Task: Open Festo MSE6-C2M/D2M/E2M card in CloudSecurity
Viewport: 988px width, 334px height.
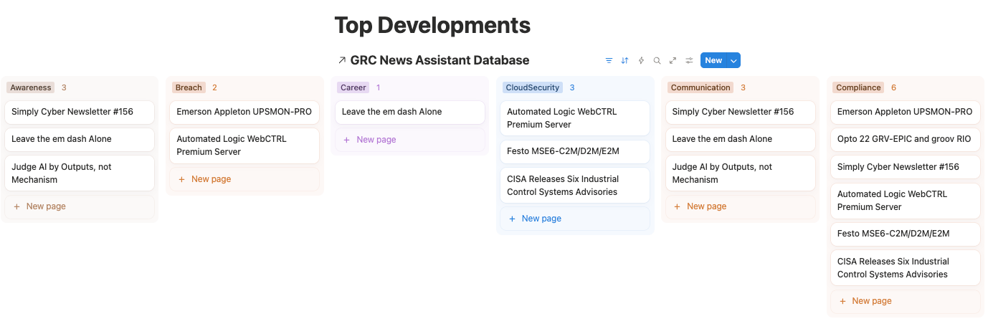Action: (575, 152)
